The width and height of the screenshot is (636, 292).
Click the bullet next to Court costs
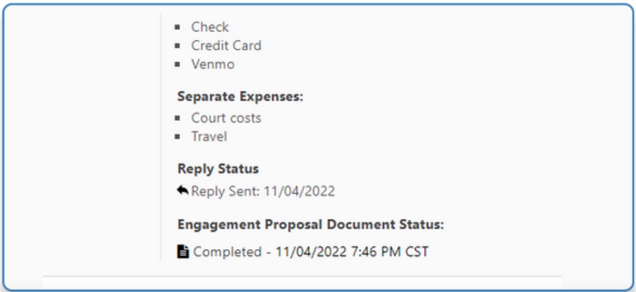pyautogui.click(x=178, y=118)
